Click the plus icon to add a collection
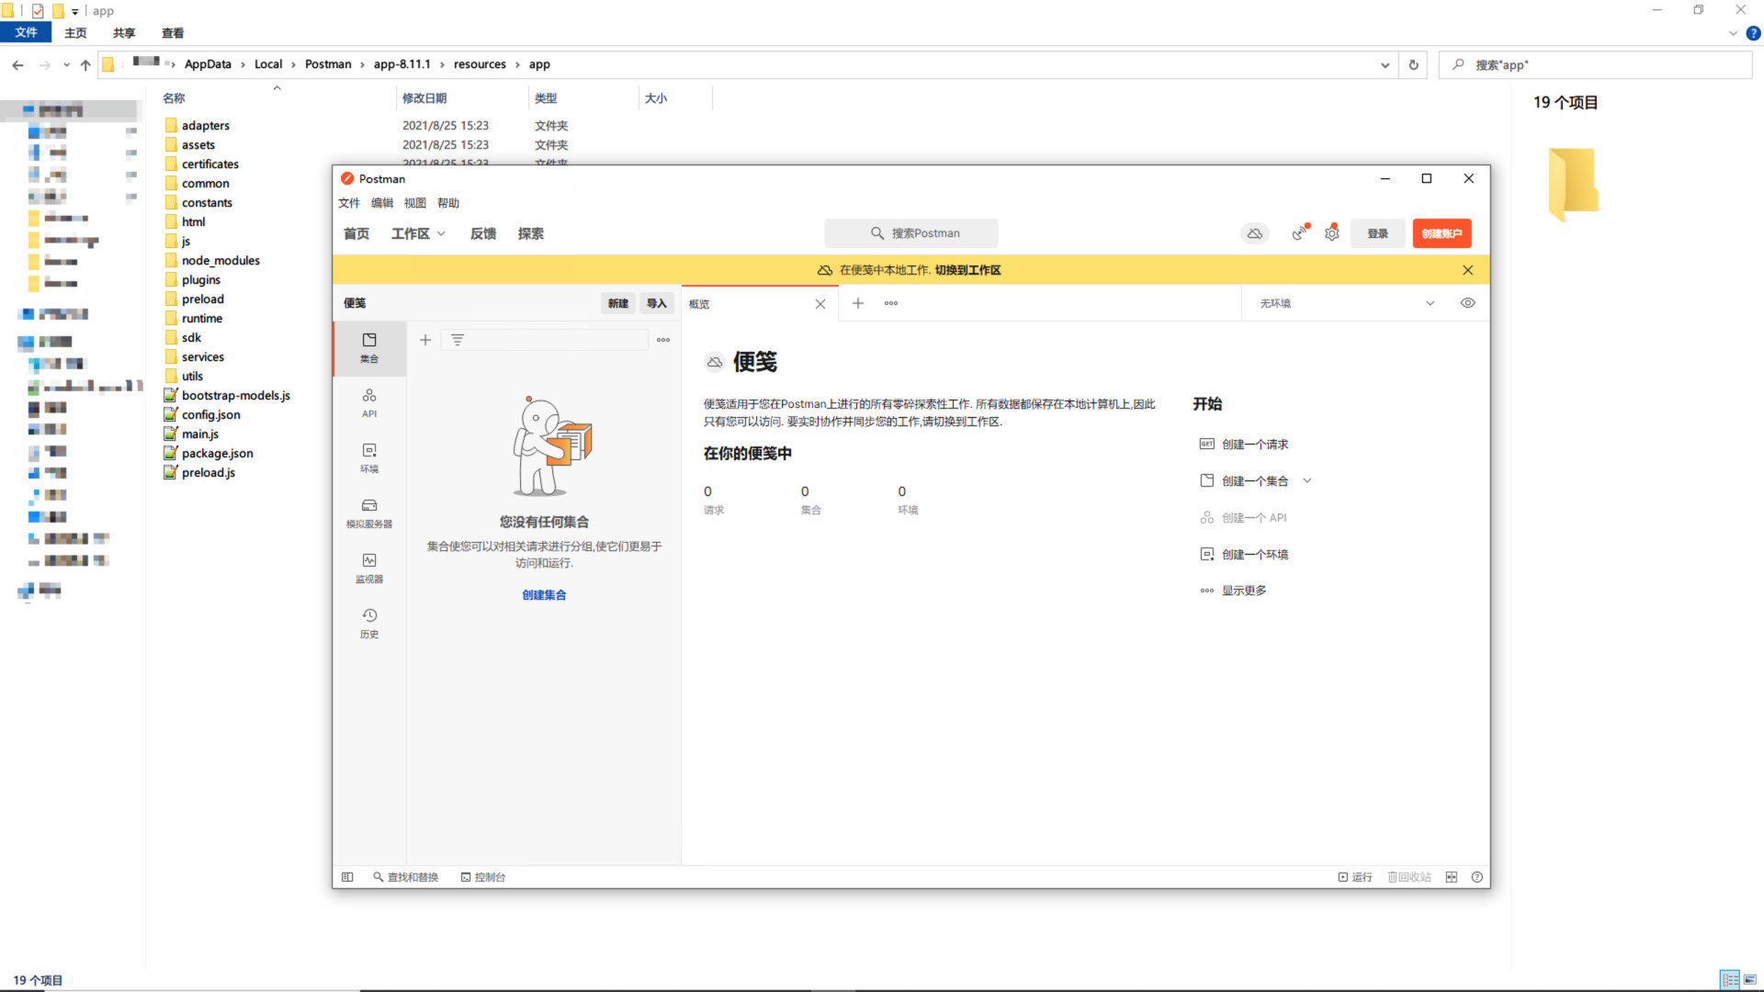The width and height of the screenshot is (1764, 992). tap(425, 340)
